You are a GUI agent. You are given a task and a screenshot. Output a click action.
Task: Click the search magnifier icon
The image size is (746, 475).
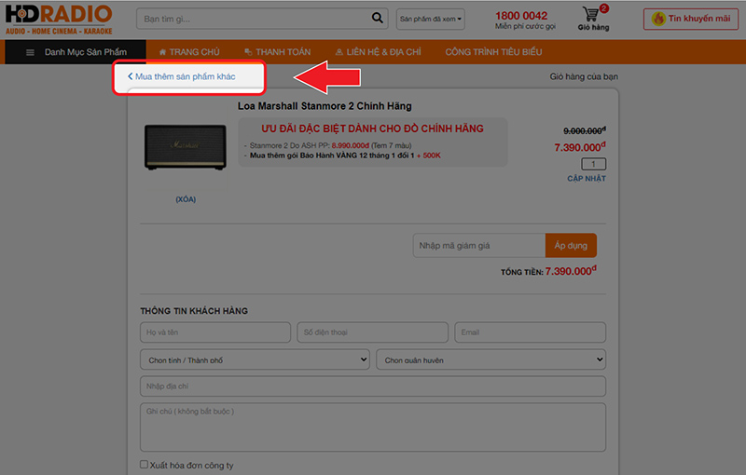point(377,19)
